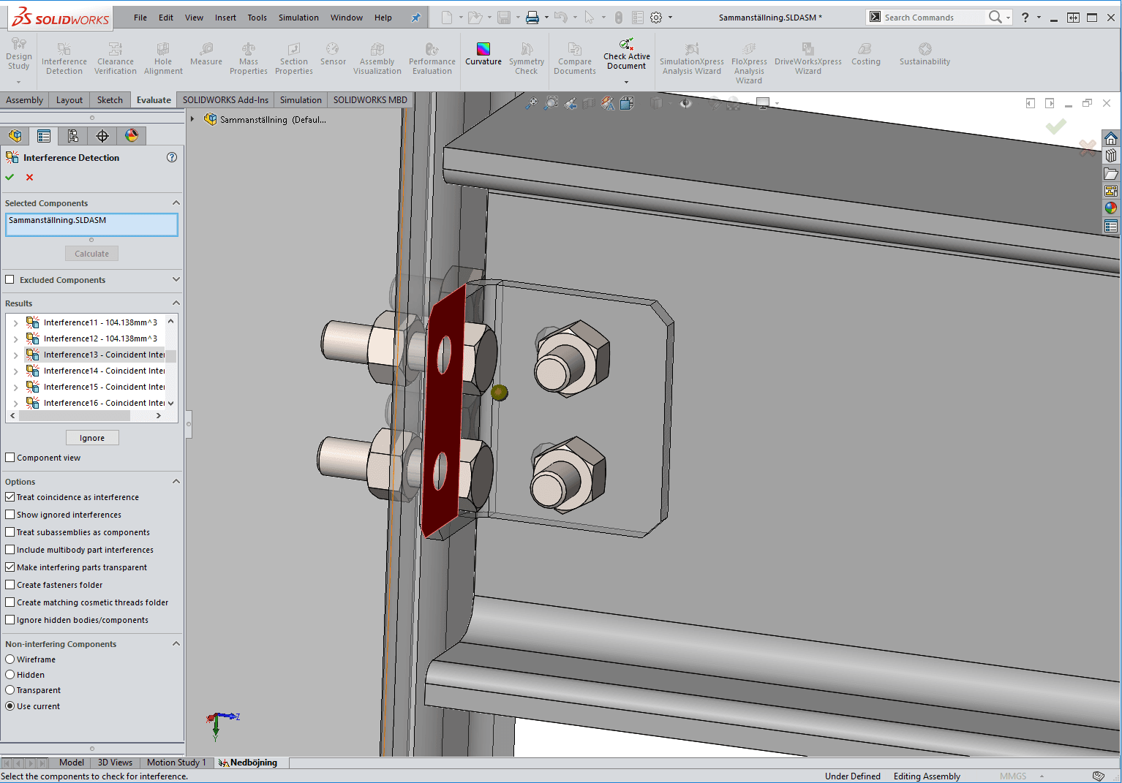
Task: Click the Interference Detection help icon
Action: [172, 157]
